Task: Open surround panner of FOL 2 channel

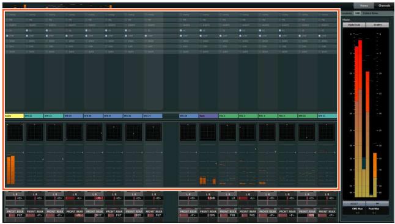Action: 248,132
